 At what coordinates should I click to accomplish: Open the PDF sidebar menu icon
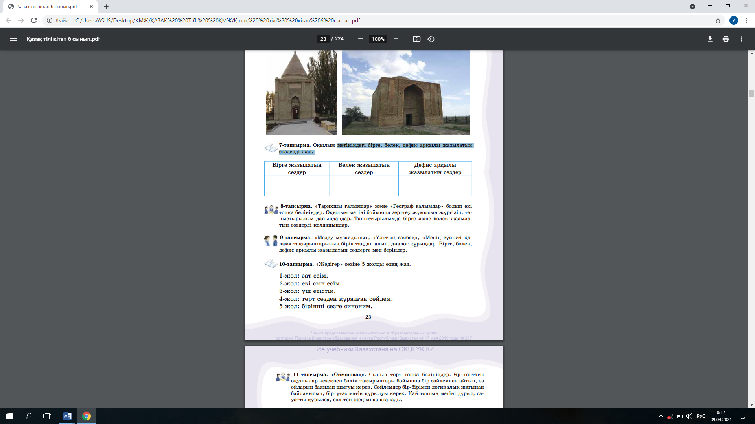tap(13, 39)
